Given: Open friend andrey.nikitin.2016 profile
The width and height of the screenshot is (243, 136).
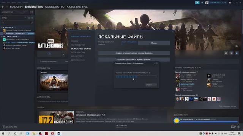Looking at the screenshot, I should tap(188, 79).
